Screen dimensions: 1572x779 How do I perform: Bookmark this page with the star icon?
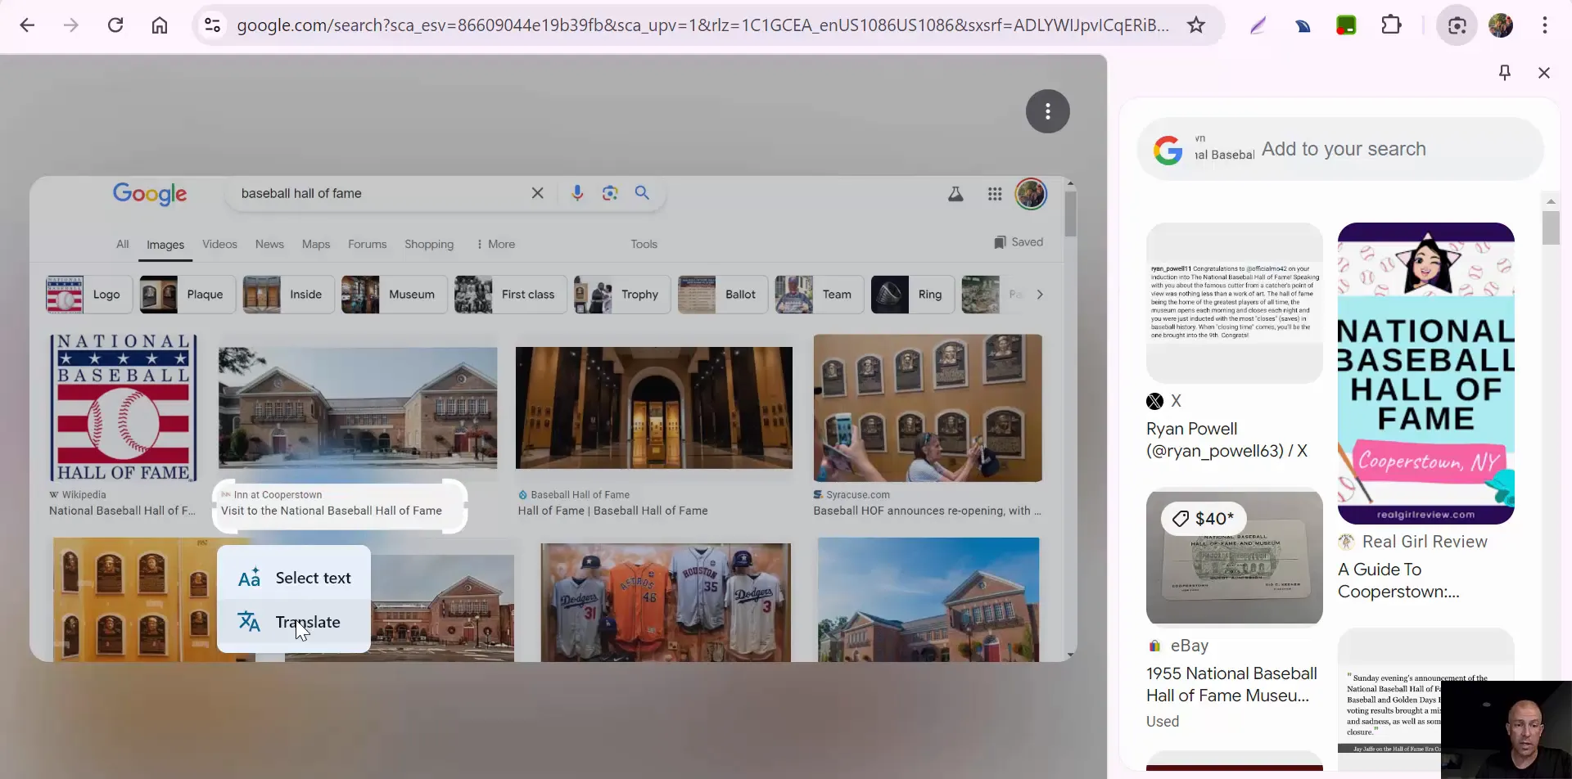point(1196,25)
